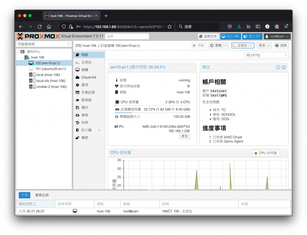Collapse the host-106 tree node
The image size is (307, 235).
(x=23, y=58)
